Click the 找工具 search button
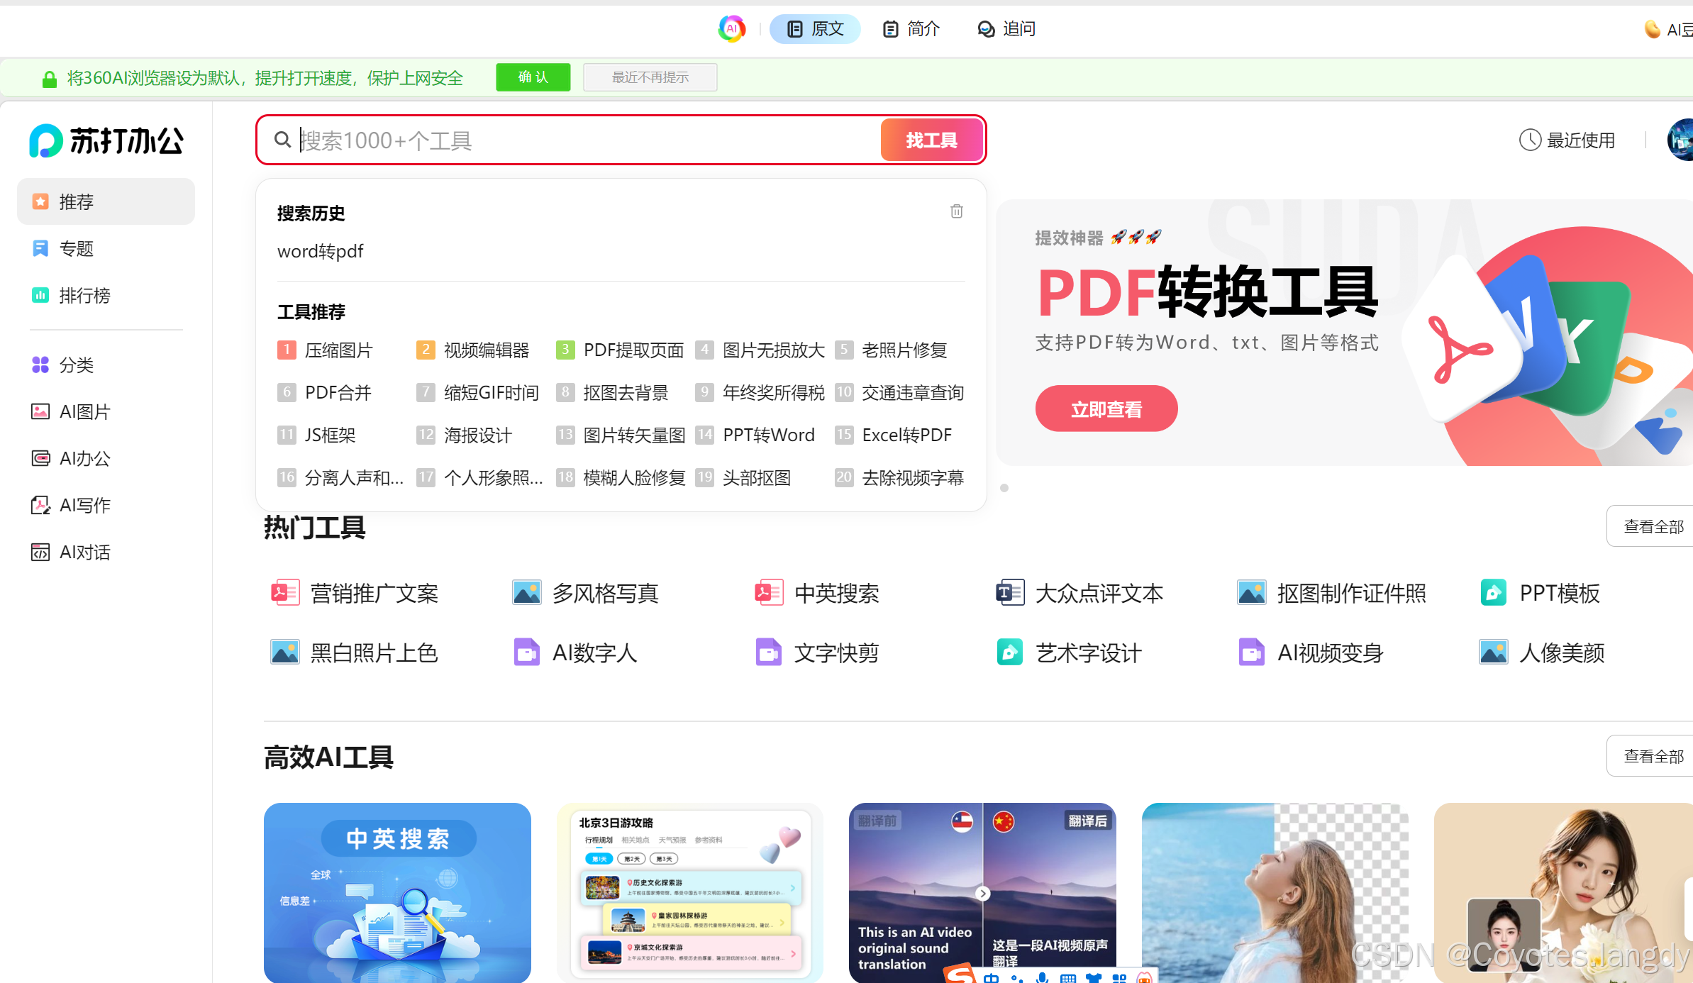 pyautogui.click(x=931, y=140)
